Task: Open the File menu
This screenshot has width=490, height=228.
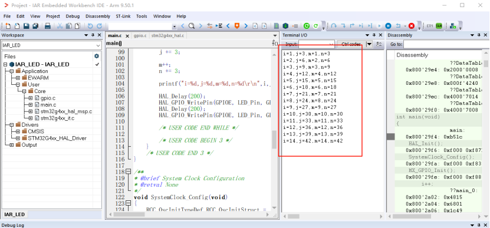Action: tap(7, 16)
